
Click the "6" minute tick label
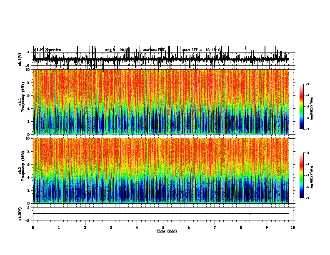(x=189, y=227)
